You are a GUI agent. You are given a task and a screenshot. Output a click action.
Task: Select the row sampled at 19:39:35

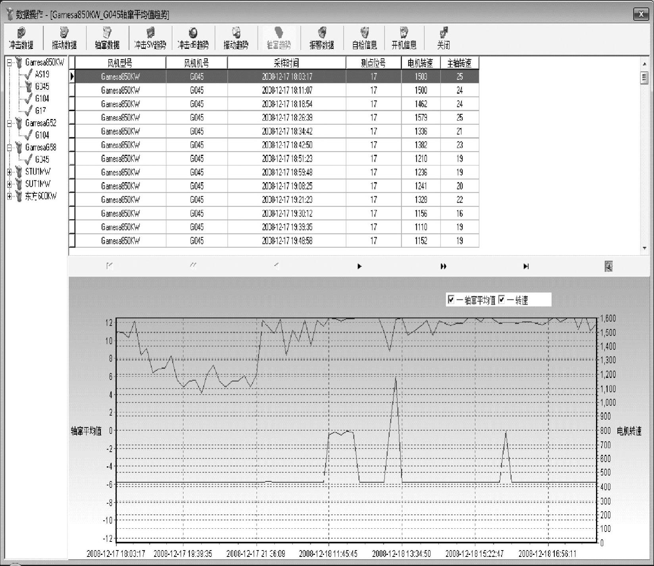click(277, 227)
